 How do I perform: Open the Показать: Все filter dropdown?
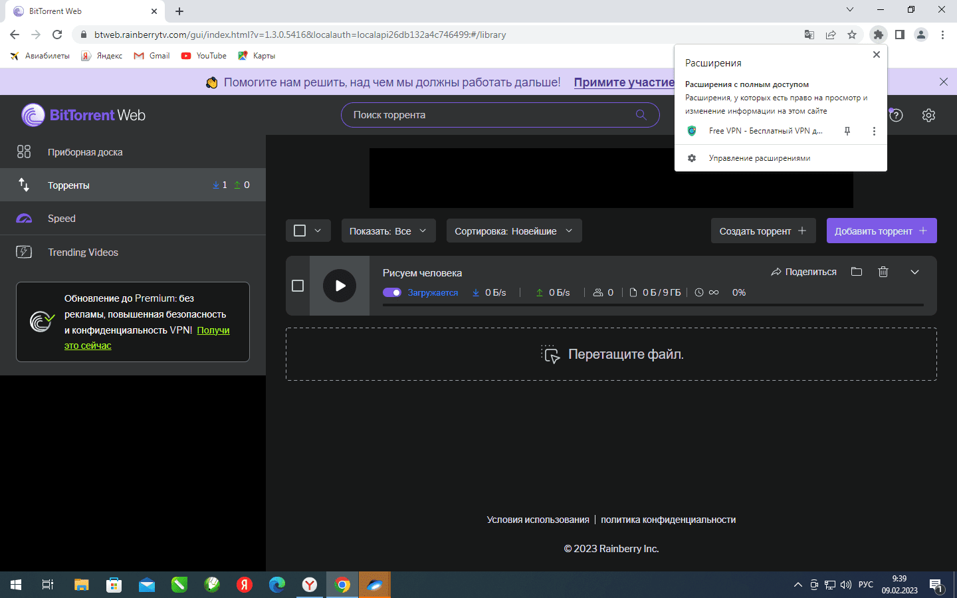pyautogui.click(x=388, y=231)
